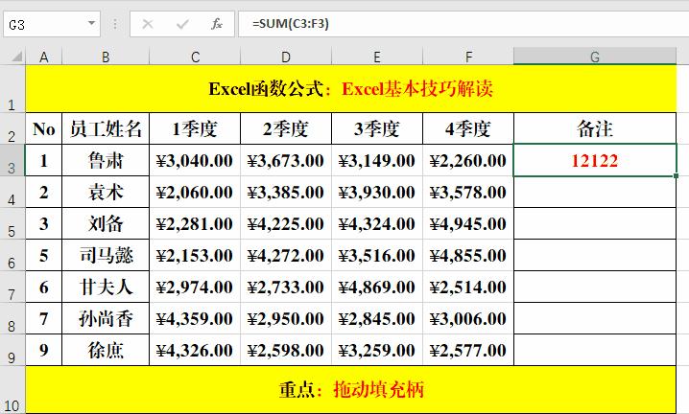Select row 10 header

12,390
